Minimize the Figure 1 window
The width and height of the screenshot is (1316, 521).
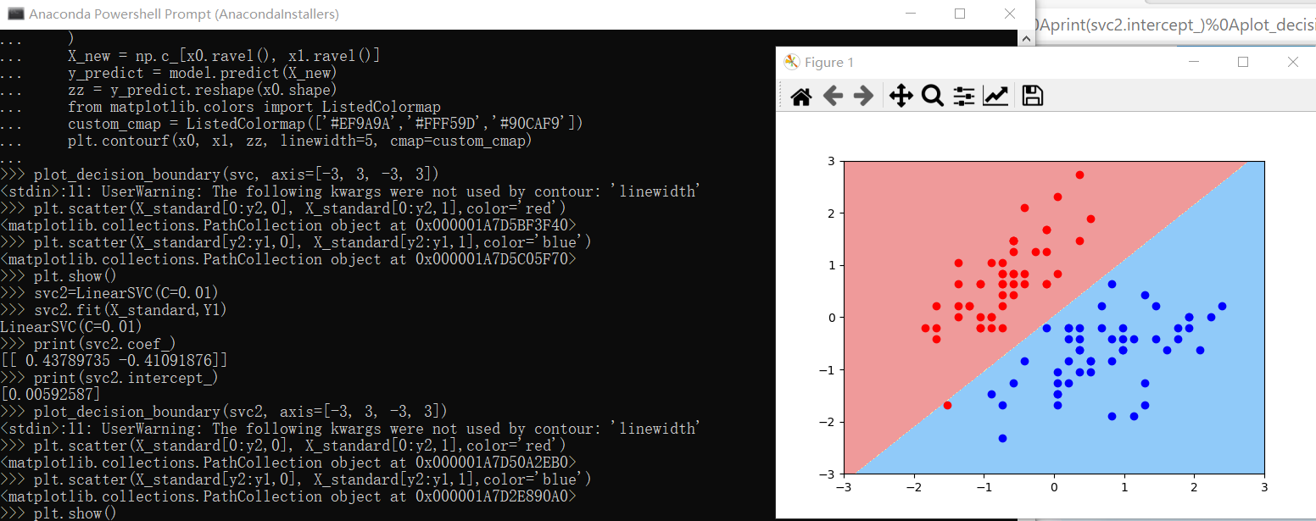click(1194, 62)
